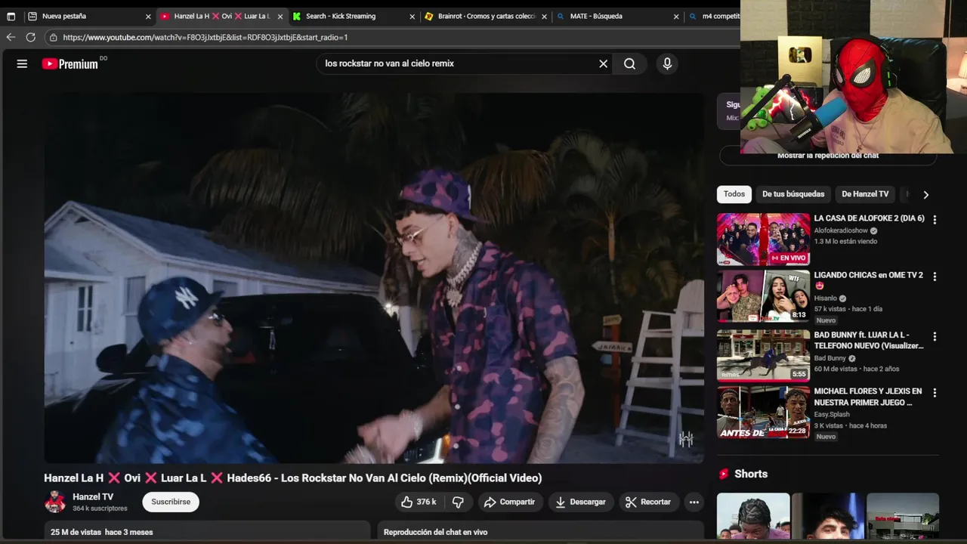
Task: Open options for LIGANDO CHICAS en OME TV 2
Action: click(935, 277)
